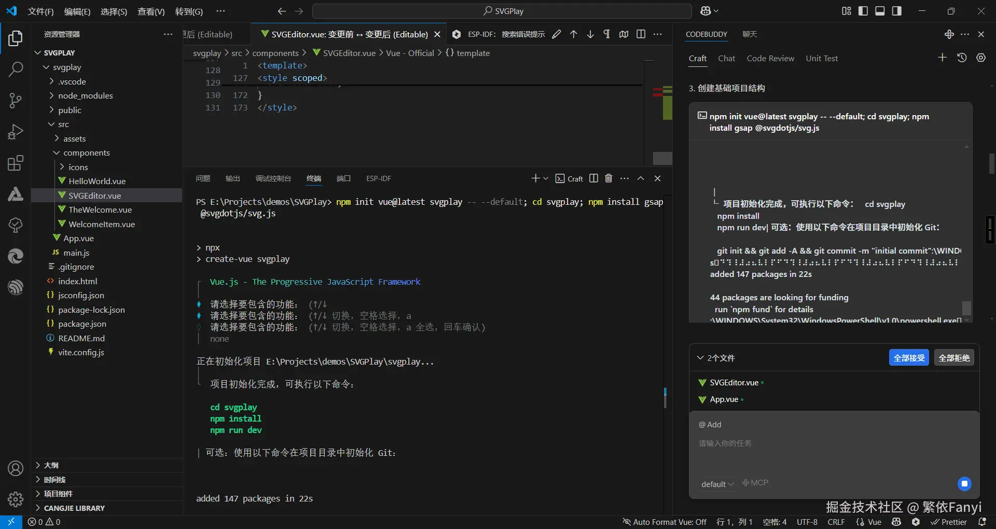Image resolution: width=996 pixels, height=529 pixels.
Task: Collapse the components folder
Action: tap(57, 153)
